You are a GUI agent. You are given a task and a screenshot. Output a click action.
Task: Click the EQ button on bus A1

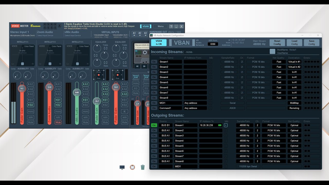(x=136, y=88)
